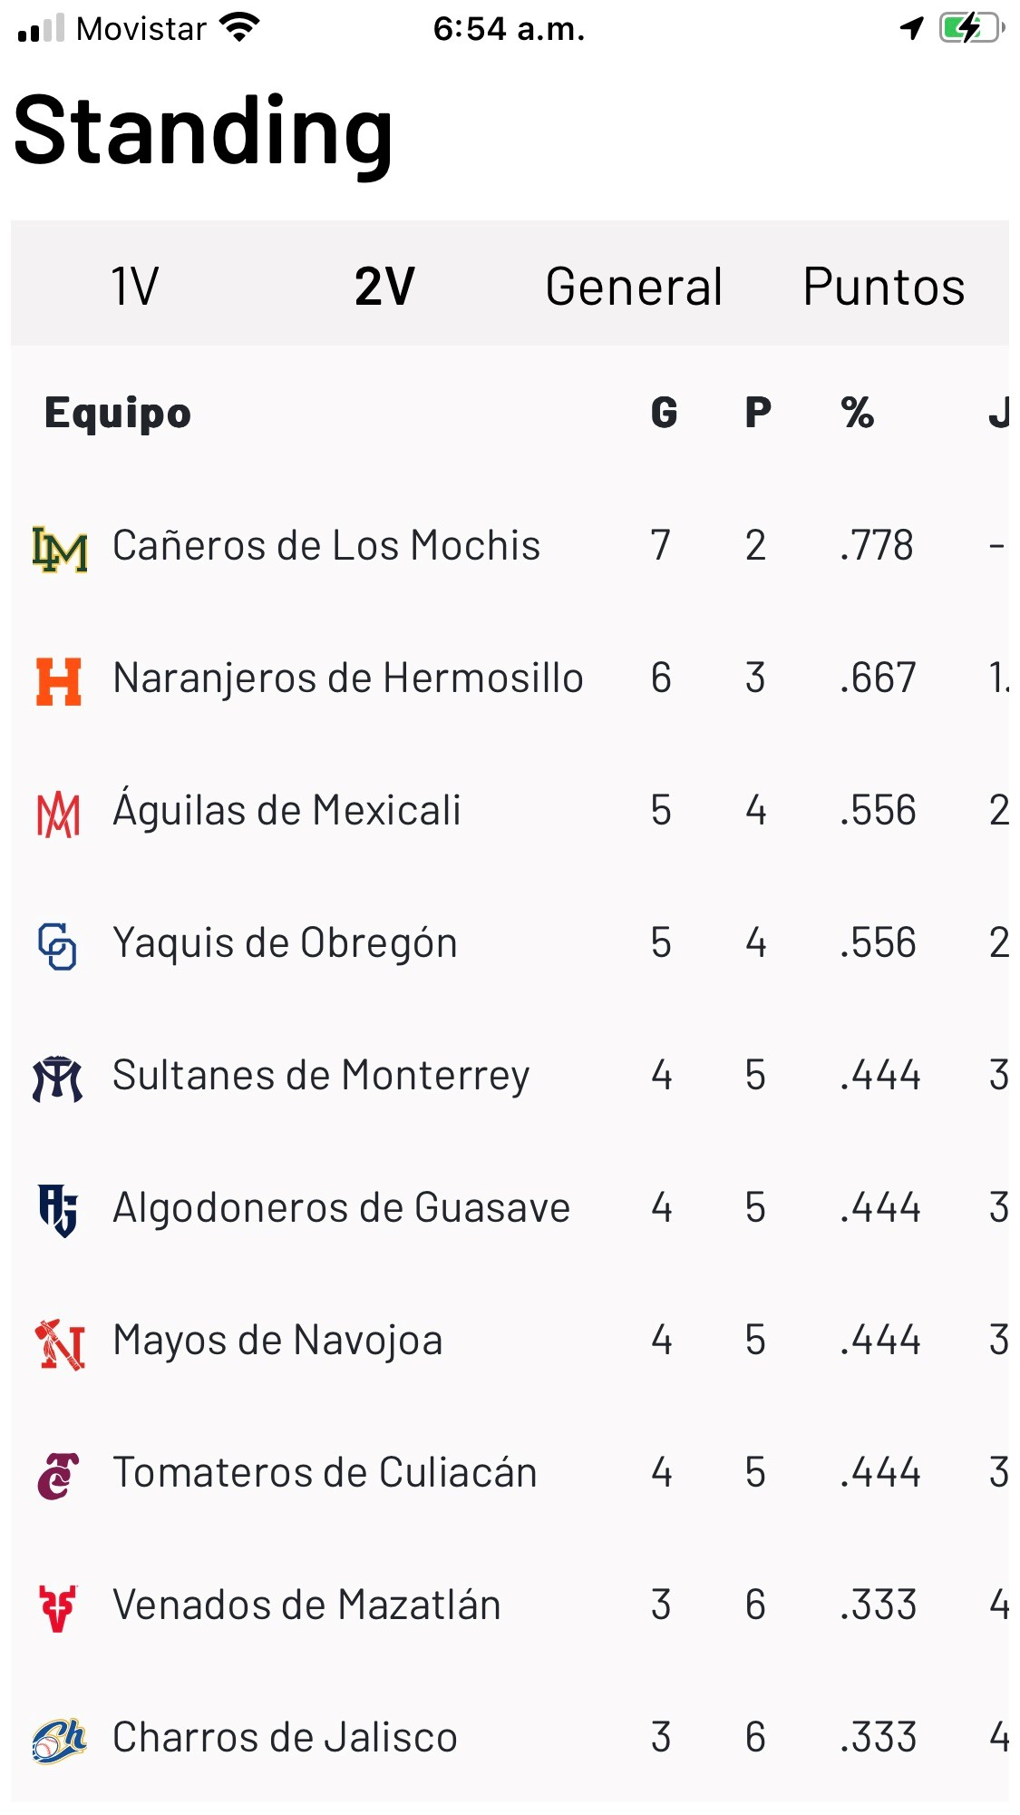Image resolution: width=1020 pixels, height=1815 pixels.
Task: Switch to the Puntos tab
Action: pyautogui.click(x=884, y=287)
